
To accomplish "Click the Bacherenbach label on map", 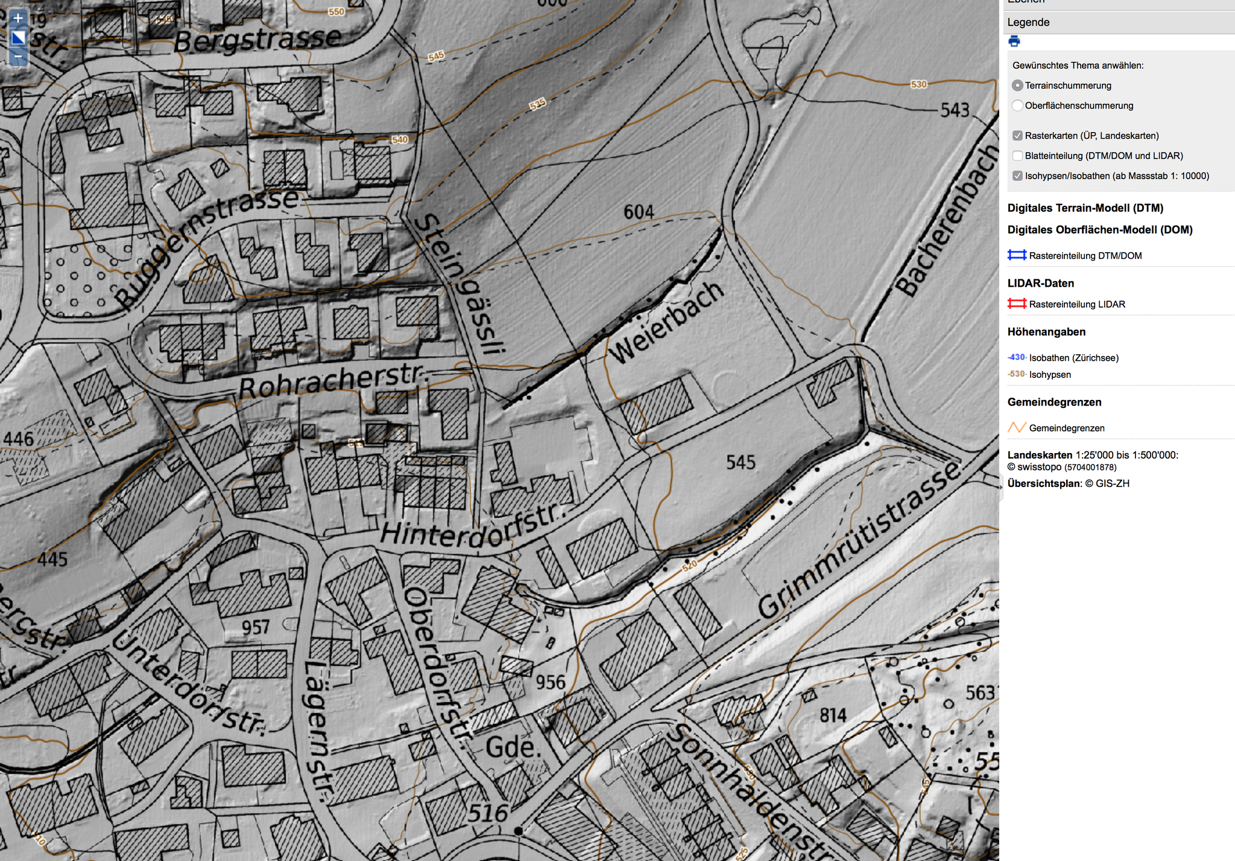I will click(947, 220).
